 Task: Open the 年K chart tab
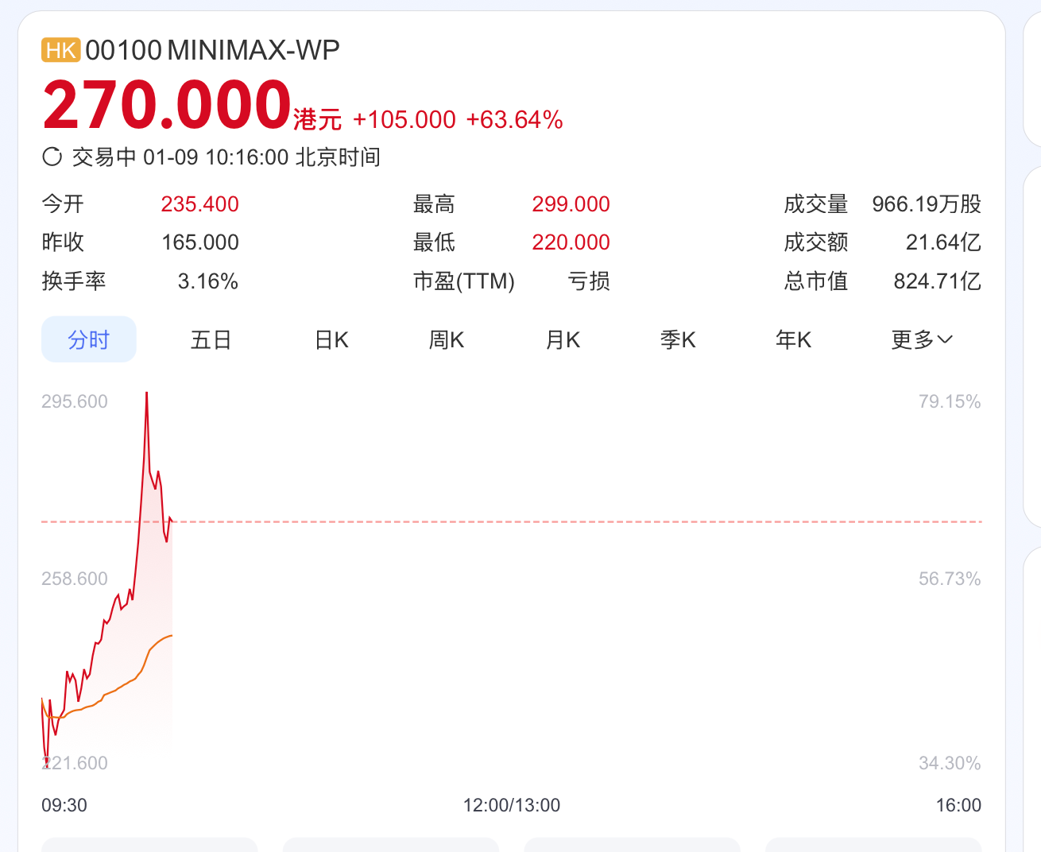(x=793, y=340)
